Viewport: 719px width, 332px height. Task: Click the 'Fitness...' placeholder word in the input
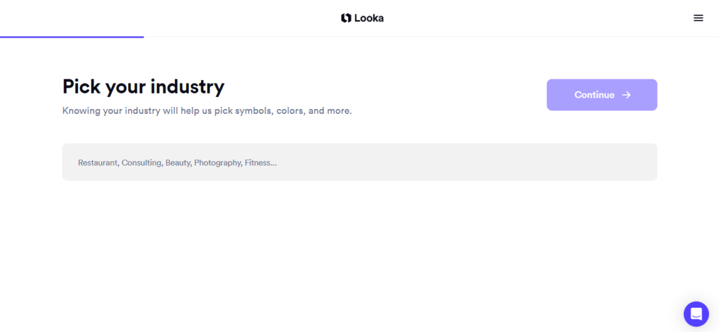pyautogui.click(x=261, y=163)
